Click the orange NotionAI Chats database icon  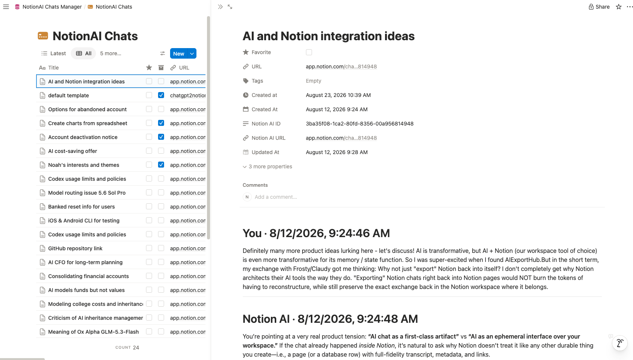pyautogui.click(x=43, y=36)
